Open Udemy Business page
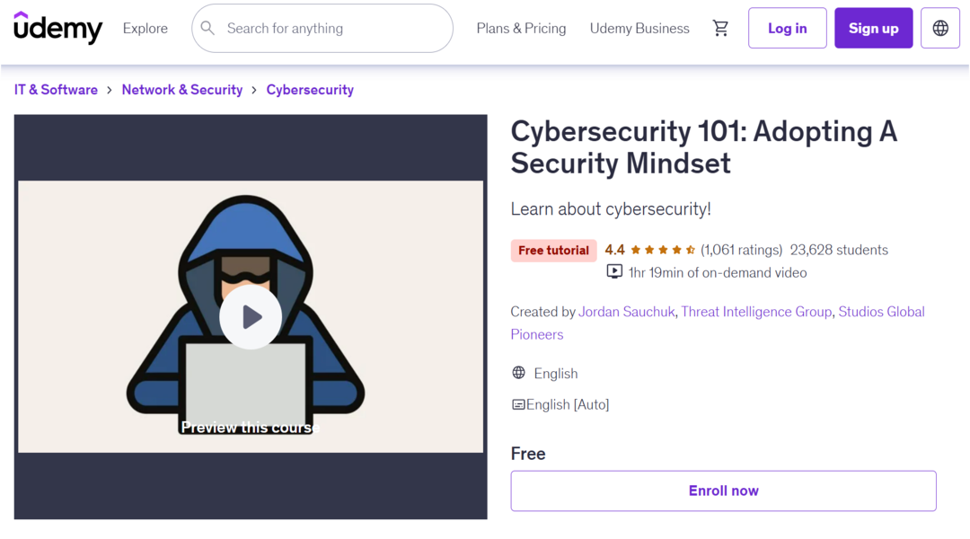Screen dimensions: 970x539 (639, 29)
